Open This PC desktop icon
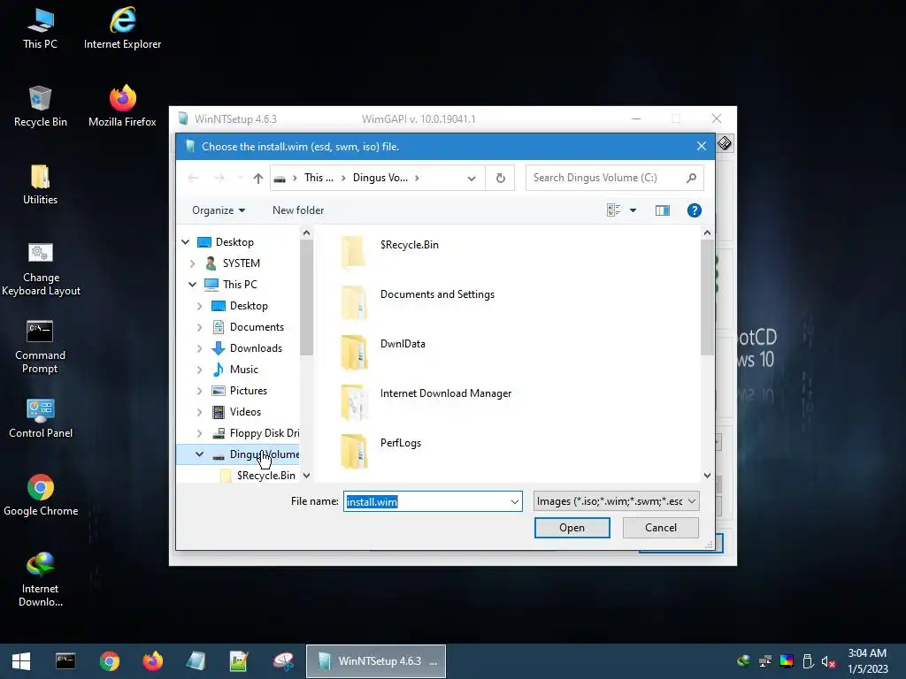This screenshot has width=906, height=679. pyautogui.click(x=40, y=28)
